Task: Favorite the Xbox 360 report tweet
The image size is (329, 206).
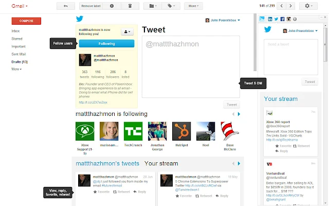Action: 283,146
